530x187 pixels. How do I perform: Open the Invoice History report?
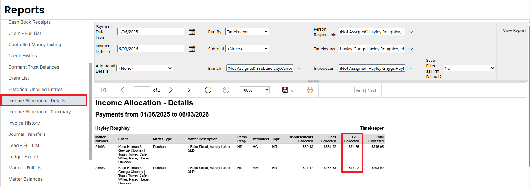point(24,123)
